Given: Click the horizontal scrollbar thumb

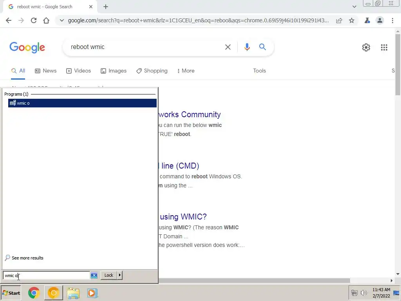Looking at the screenshot, I should click(254, 281).
